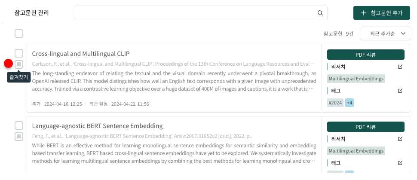
Task: Open PDF 리뷰 for Language-agnostic BERT
Action: (x=366, y=127)
